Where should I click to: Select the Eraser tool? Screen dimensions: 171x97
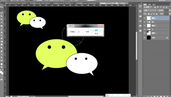[2, 39]
